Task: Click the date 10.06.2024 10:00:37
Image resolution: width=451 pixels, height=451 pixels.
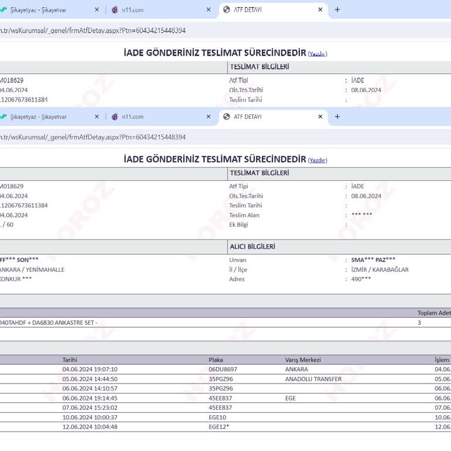Action: [x=90, y=417]
